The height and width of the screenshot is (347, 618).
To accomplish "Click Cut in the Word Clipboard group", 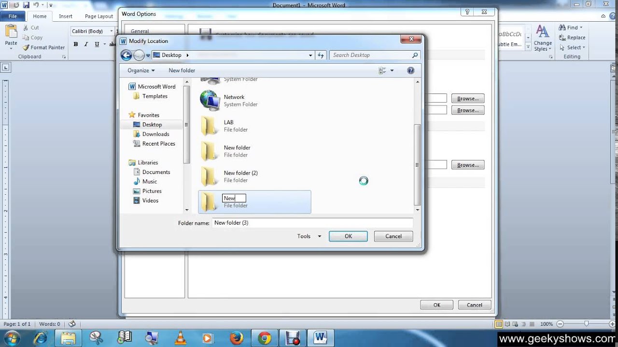I will 30,27.
